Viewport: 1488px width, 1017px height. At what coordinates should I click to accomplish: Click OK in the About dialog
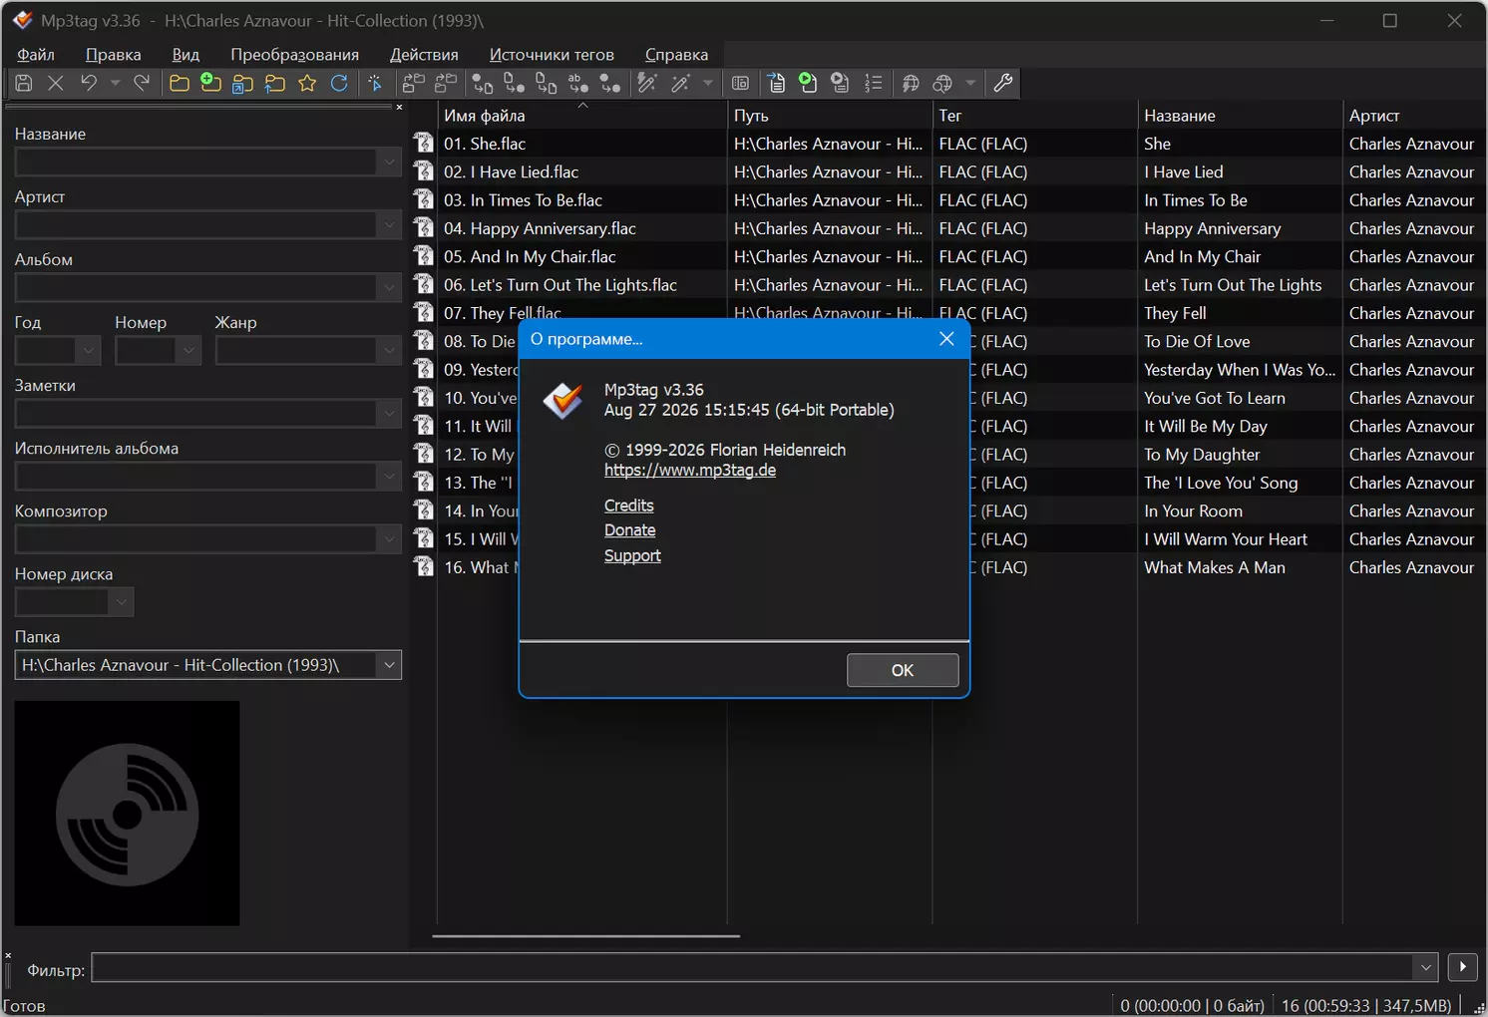coord(903,670)
